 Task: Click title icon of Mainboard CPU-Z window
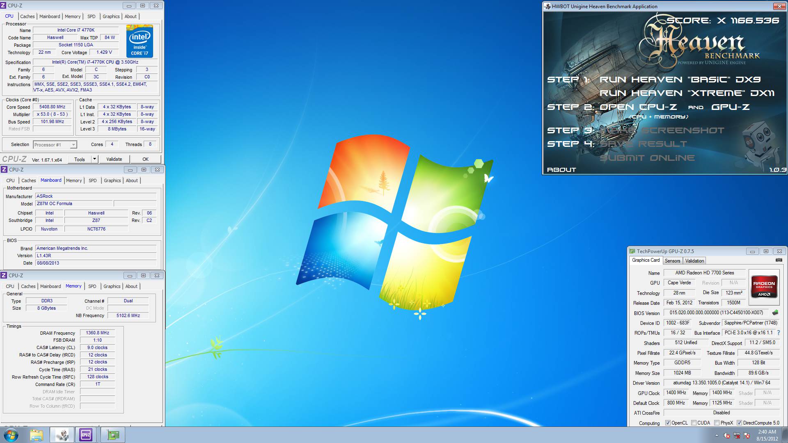pyautogui.click(x=5, y=169)
